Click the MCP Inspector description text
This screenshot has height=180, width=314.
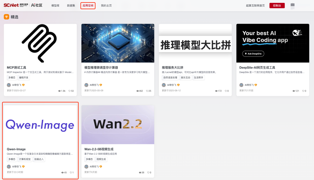point(40,72)
